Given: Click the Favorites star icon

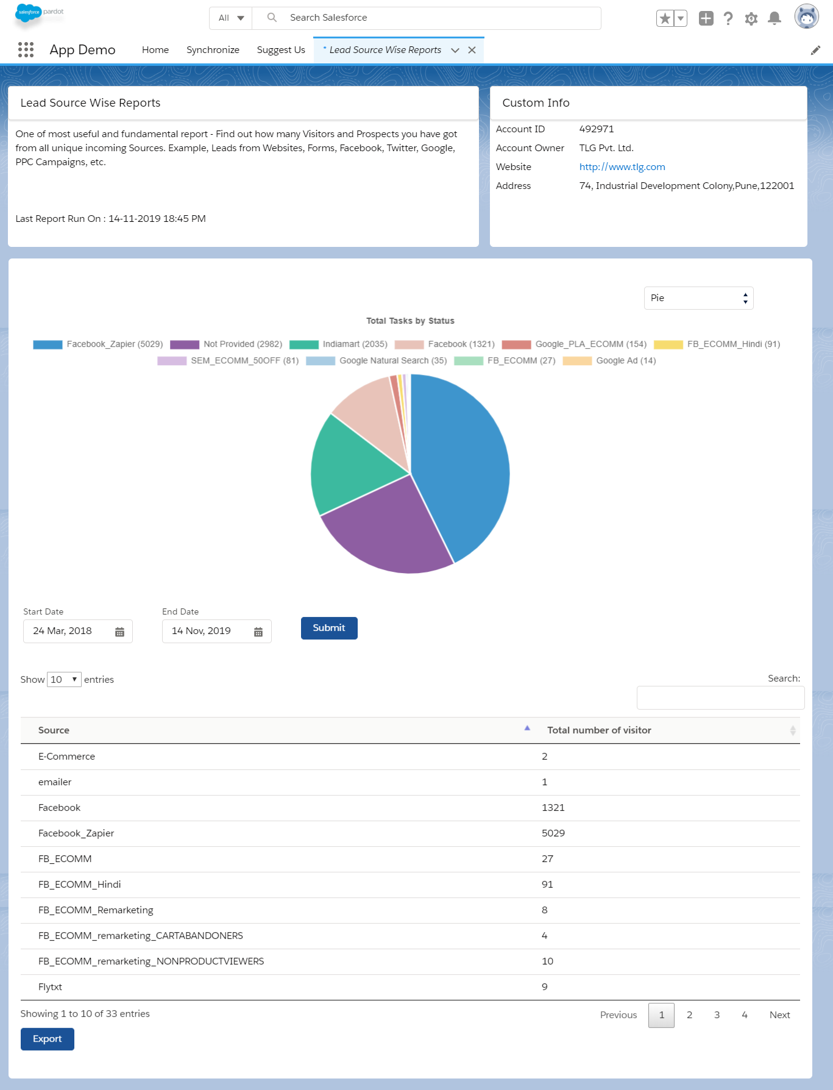Looking at the screenshot, I should tap(665, 19).
